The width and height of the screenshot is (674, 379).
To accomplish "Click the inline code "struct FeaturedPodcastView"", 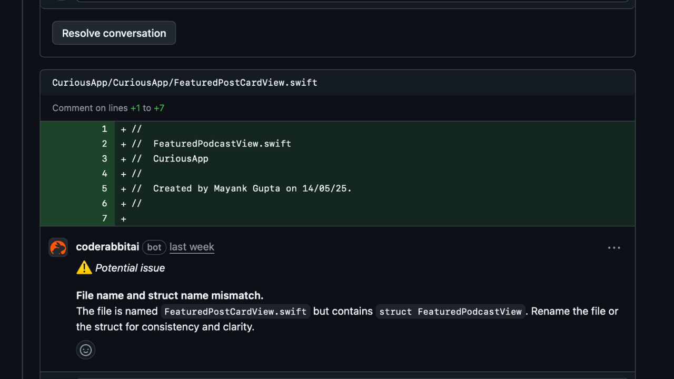I will [x=450, y=312].
